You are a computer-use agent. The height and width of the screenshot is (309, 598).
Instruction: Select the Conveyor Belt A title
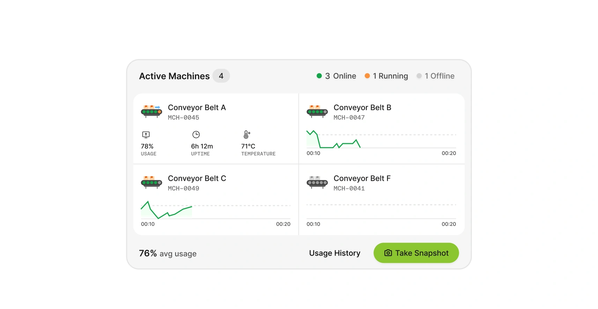(197, 108)
